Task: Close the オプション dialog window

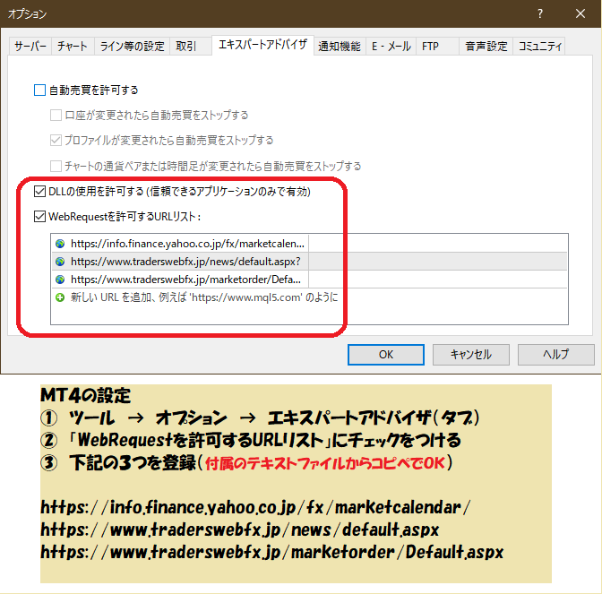Action: pyautogui.click(x=580, y=13)
